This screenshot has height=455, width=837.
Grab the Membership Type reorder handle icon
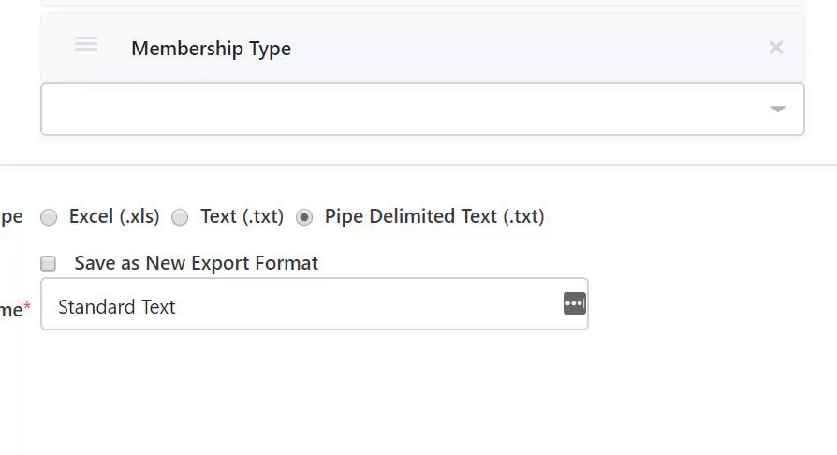click(x=86, y=44)
